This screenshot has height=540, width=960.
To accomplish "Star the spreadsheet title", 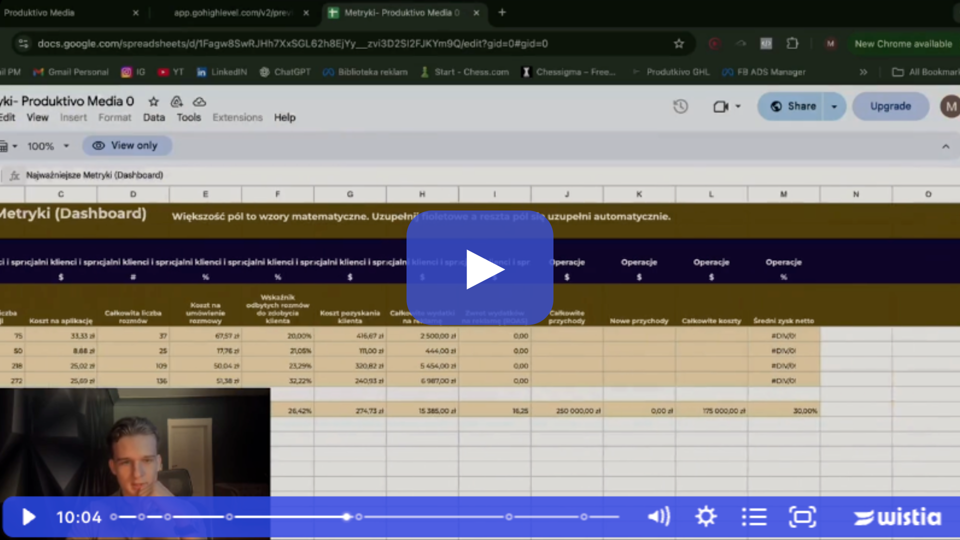I will coord(153,101).
